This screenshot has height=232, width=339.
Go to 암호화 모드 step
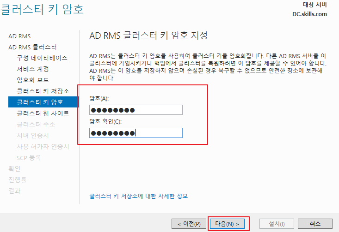click(33, 80)
